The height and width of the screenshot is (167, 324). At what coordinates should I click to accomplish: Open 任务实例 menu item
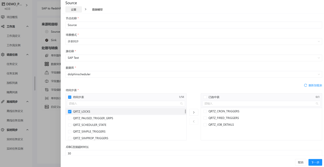click(12, 73)
